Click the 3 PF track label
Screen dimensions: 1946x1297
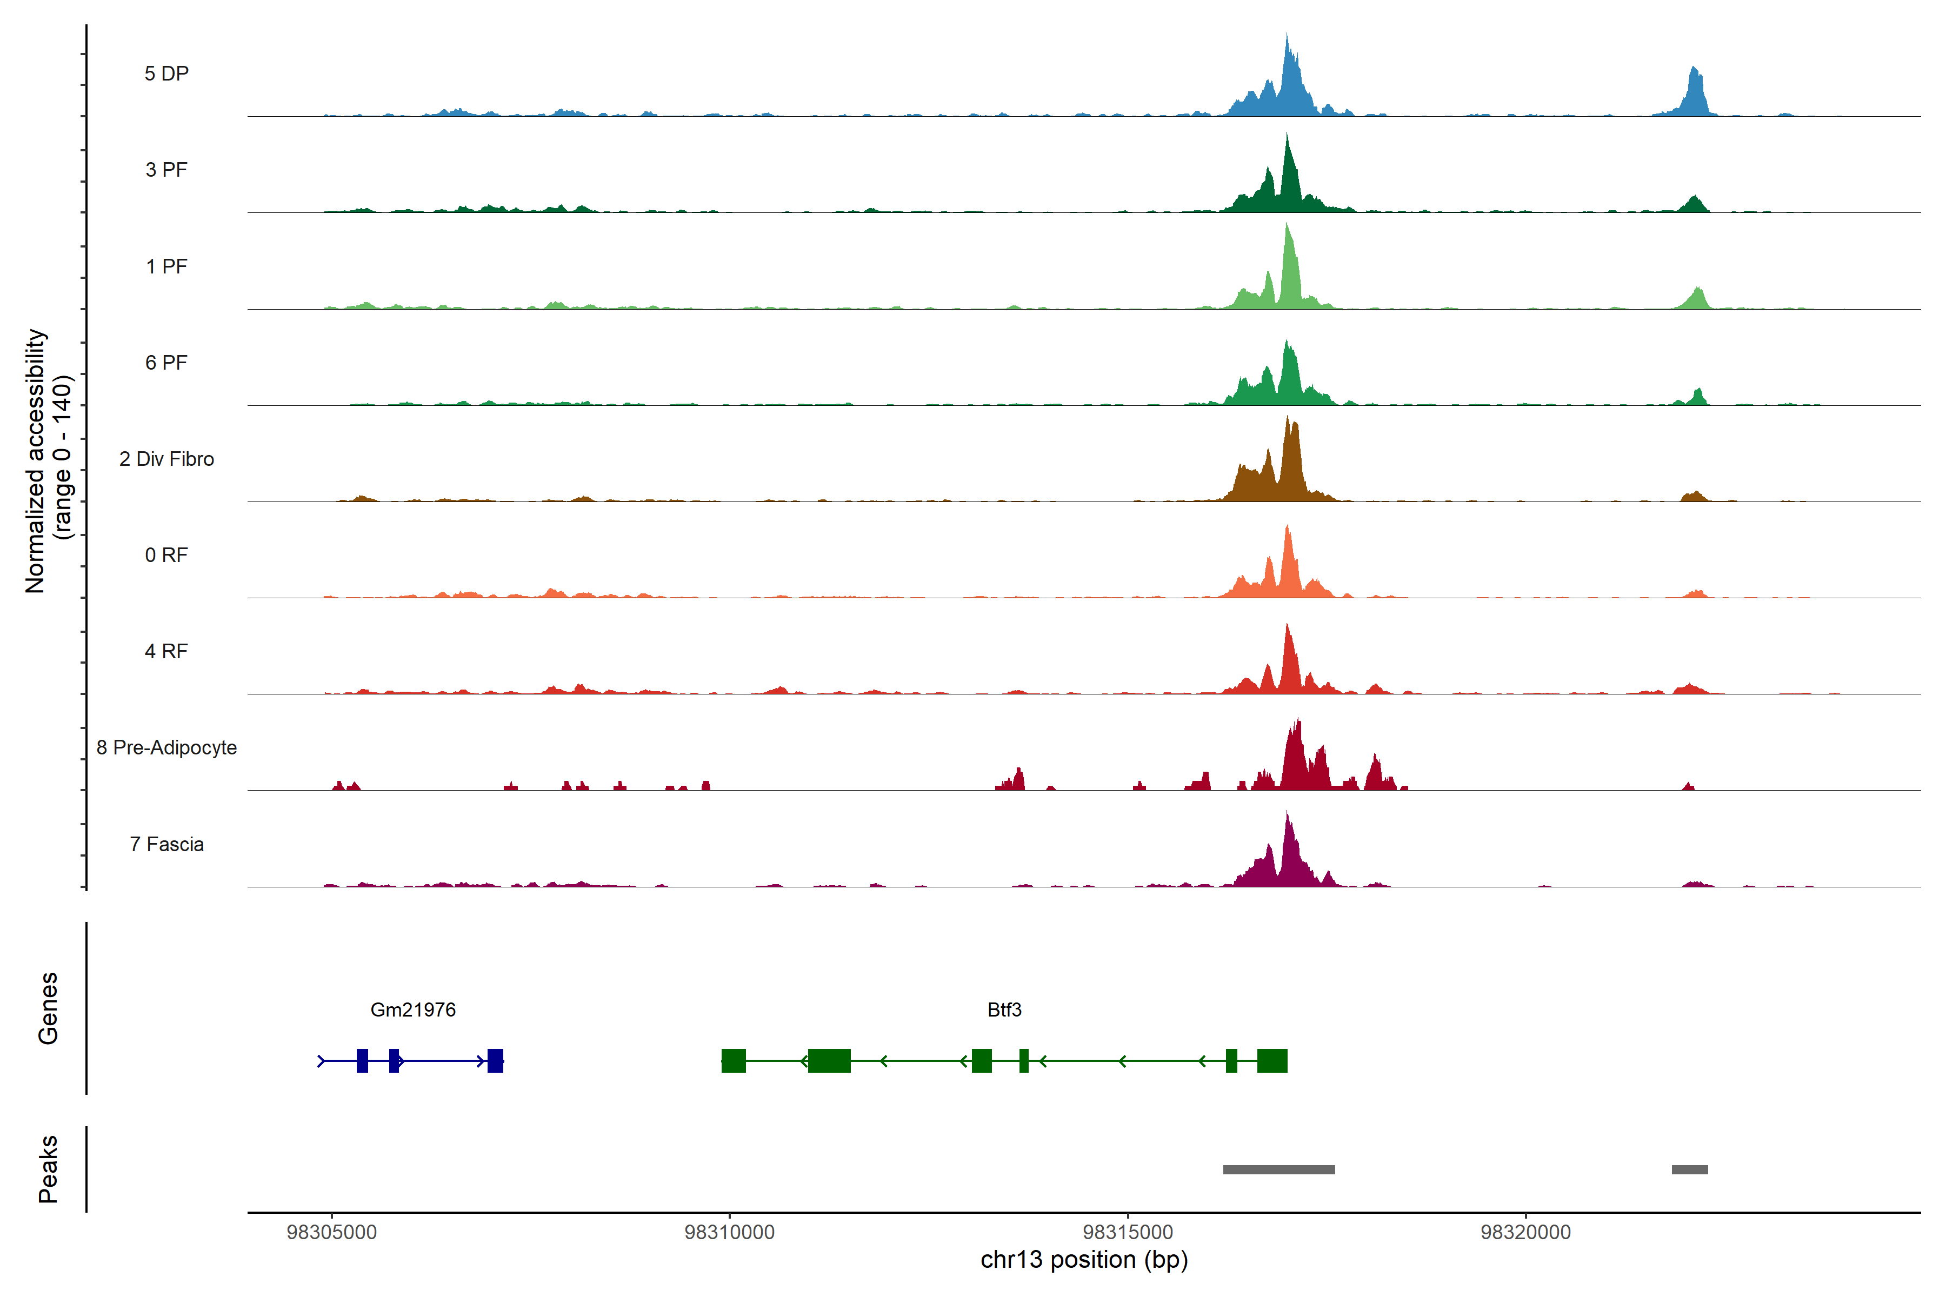(x=166, y=170)
